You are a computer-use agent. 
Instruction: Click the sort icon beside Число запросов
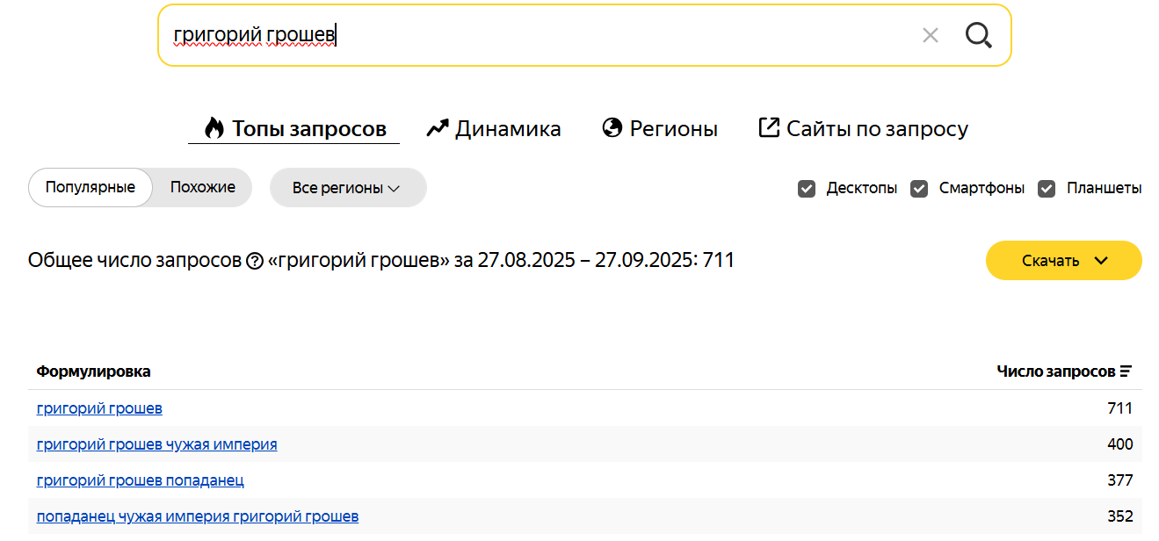click(x=1126, y=371)
